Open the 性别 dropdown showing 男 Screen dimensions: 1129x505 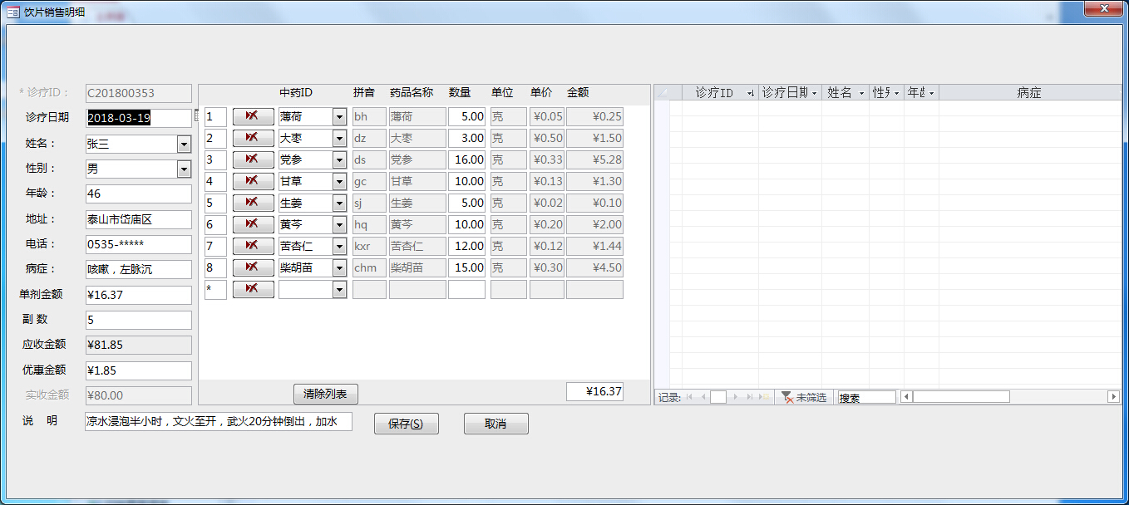click(184, 169)
